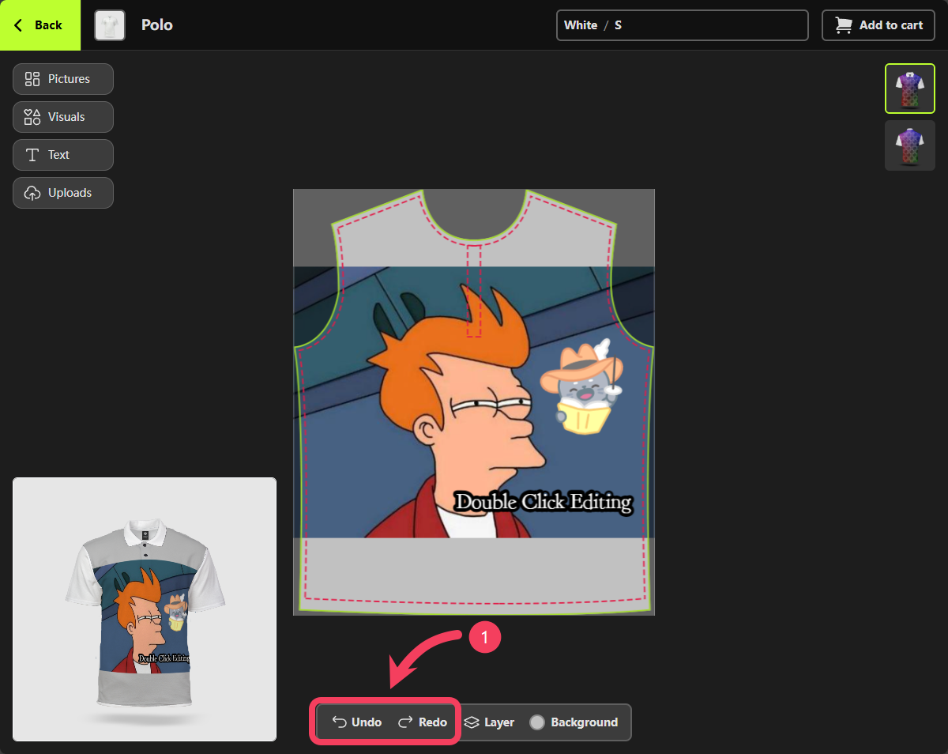Select the Double Click Editing text on canvas
Screen dimensions: 948x754
point(544,503)
